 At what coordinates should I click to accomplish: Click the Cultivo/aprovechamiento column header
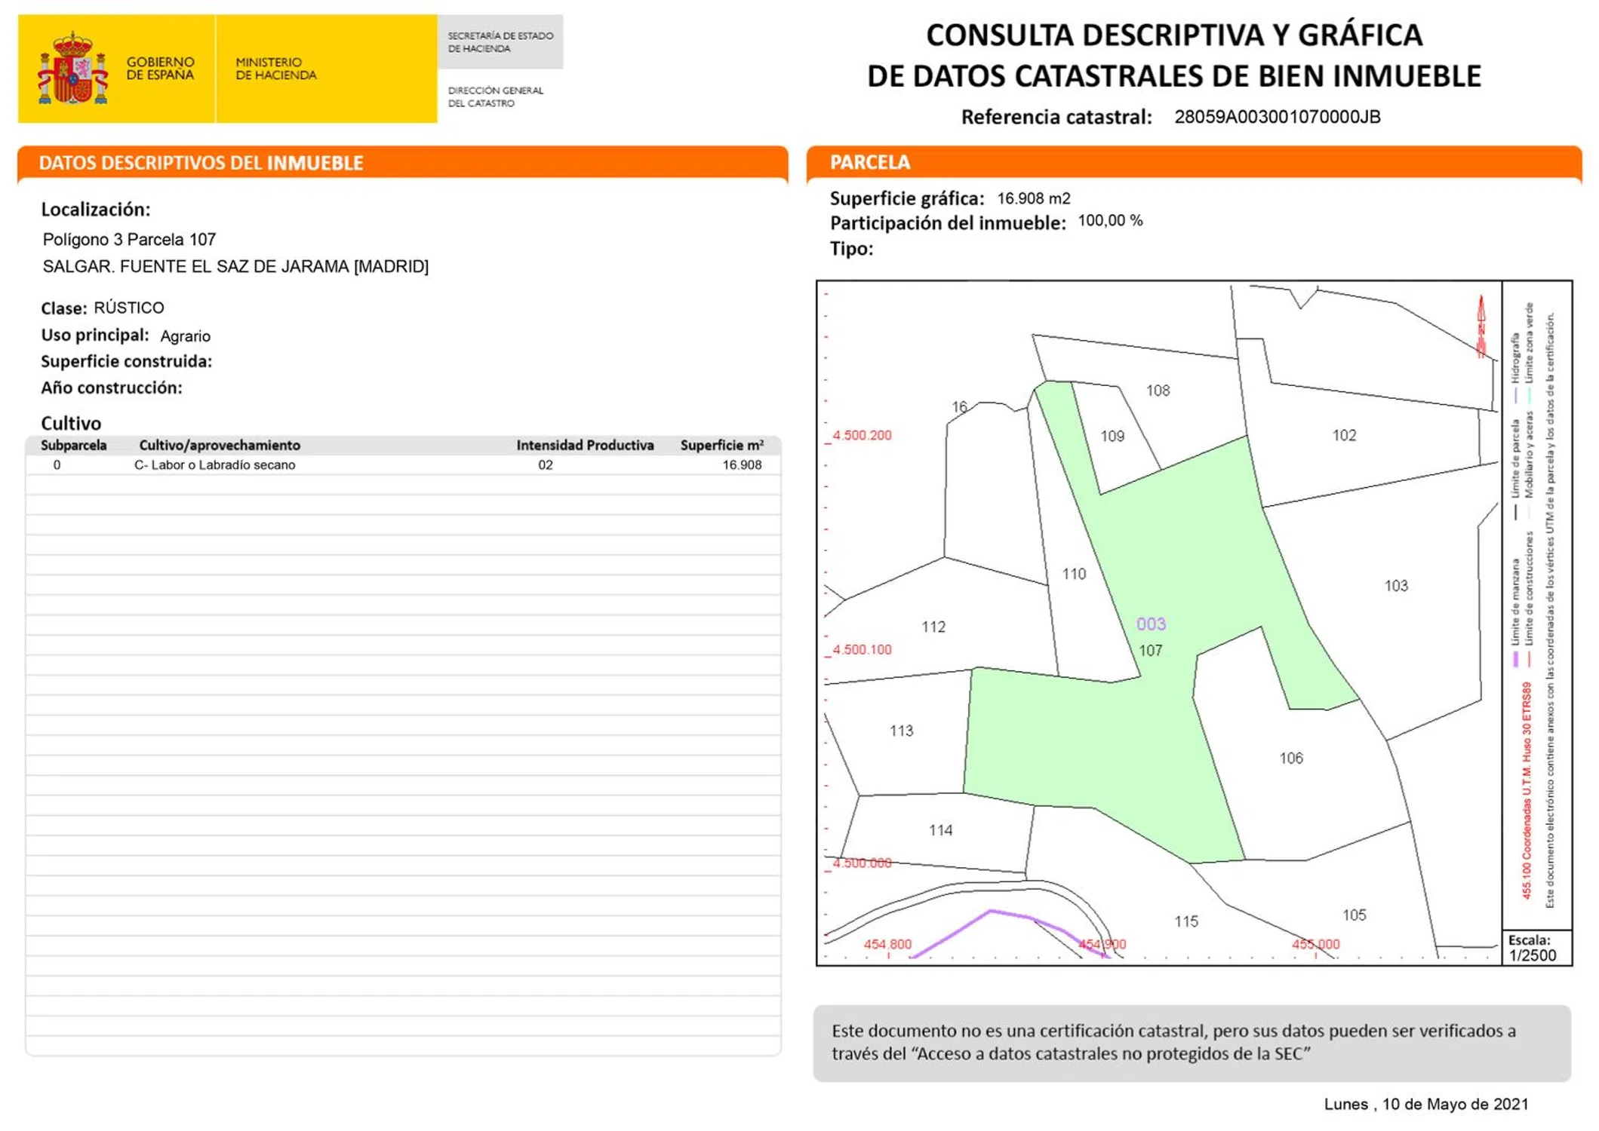[x=220, y=446]
